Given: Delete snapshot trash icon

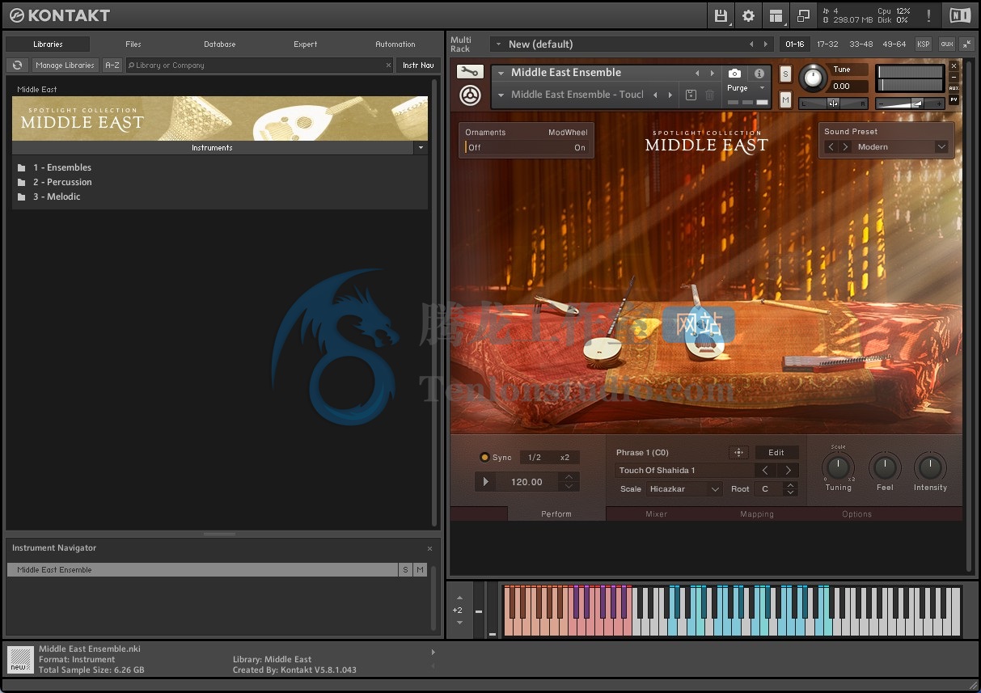Looking at the screenshot, I should pos(710,95).
